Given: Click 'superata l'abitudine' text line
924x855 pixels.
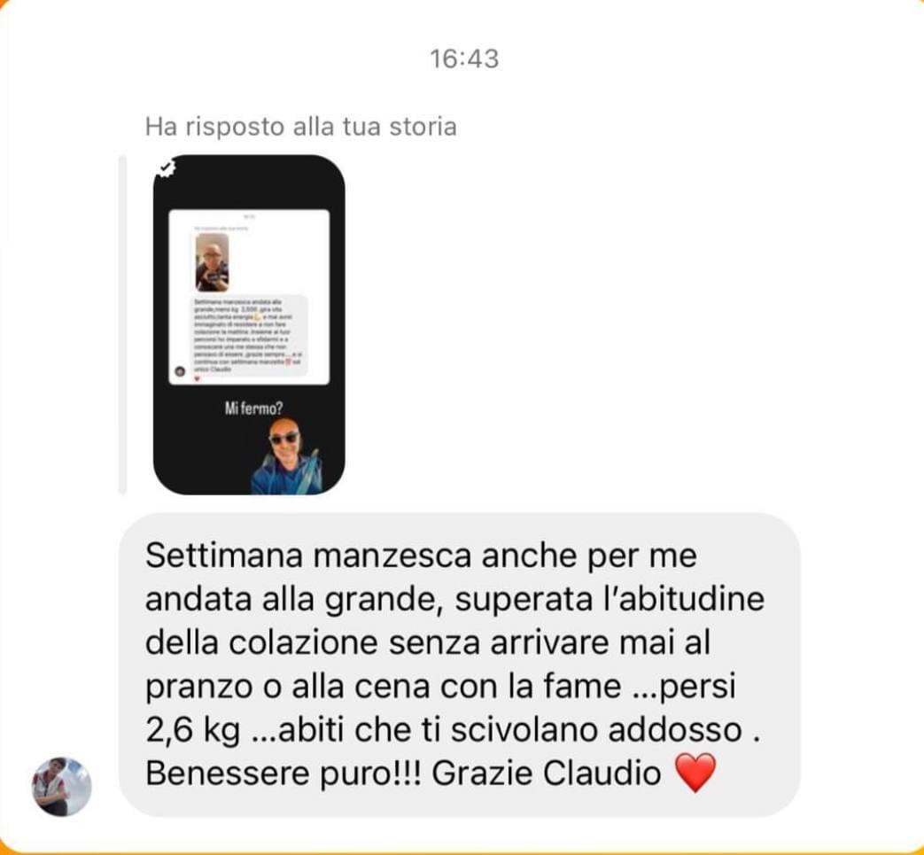Looking at the screenshot, I should [610, 599].
